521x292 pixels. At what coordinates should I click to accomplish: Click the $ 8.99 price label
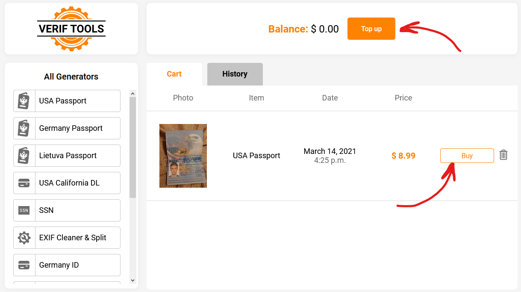pos(403,156)
